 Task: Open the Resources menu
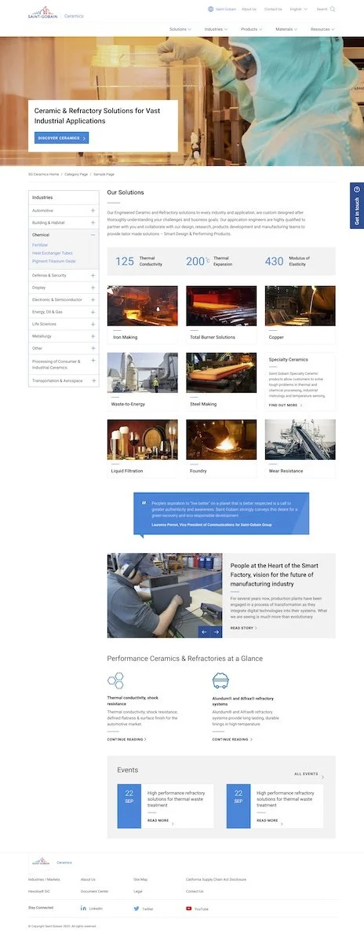tap(322, 29)
